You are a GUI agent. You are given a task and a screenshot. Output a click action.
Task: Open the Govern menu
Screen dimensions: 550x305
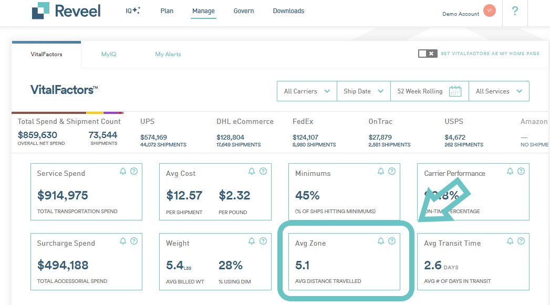point(244,11)
